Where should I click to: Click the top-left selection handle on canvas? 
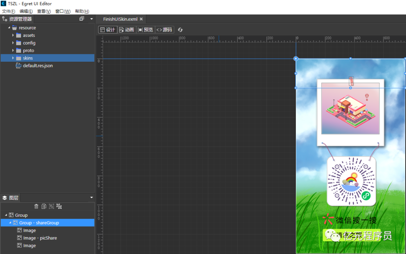tap(296, 59)
